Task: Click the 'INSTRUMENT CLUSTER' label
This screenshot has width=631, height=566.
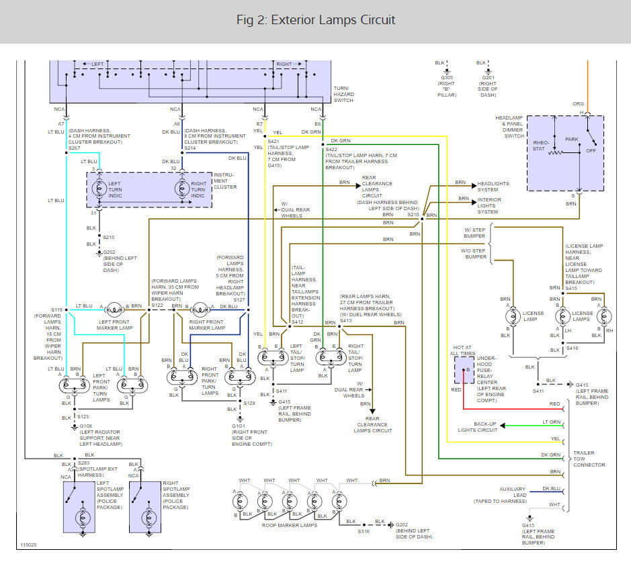Action: [x=225, y=181]
